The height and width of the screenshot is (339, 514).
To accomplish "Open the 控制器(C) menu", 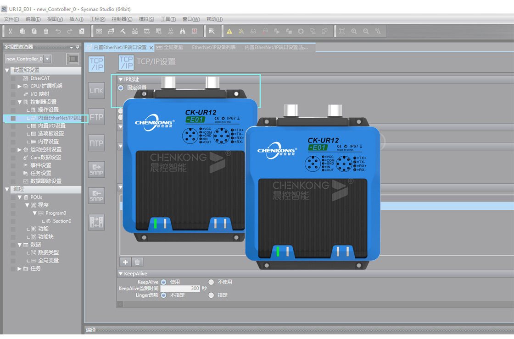I will click(122, 19).
